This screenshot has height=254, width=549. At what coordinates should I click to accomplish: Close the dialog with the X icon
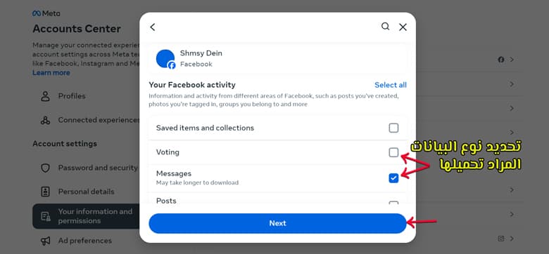point(403,27)
